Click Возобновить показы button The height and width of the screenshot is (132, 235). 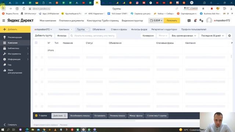point(80,116)
